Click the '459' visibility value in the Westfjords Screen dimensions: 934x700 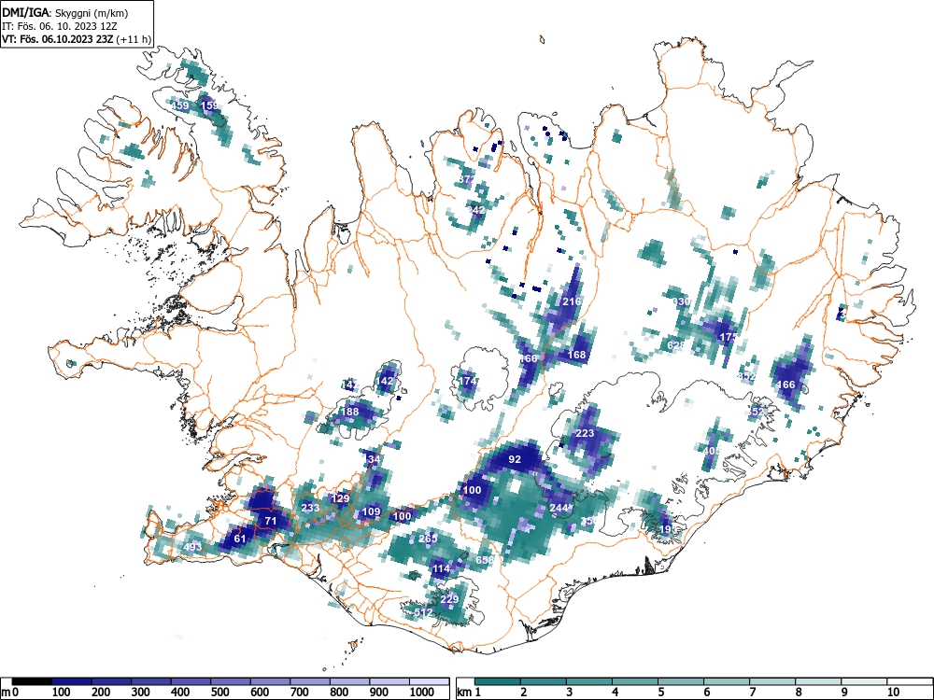pos(180,106)
